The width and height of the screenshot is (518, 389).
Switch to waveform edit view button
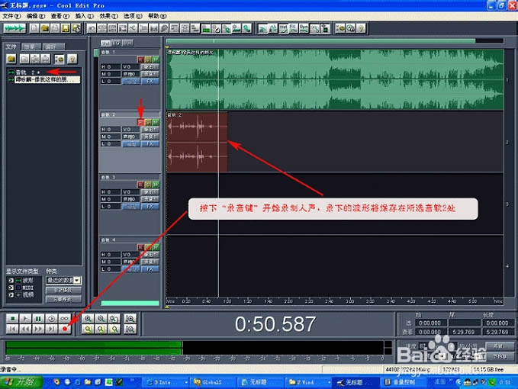[x=14, y=28]
